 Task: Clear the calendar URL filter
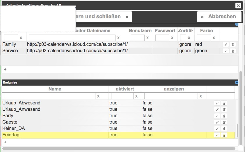click(118, 38)
